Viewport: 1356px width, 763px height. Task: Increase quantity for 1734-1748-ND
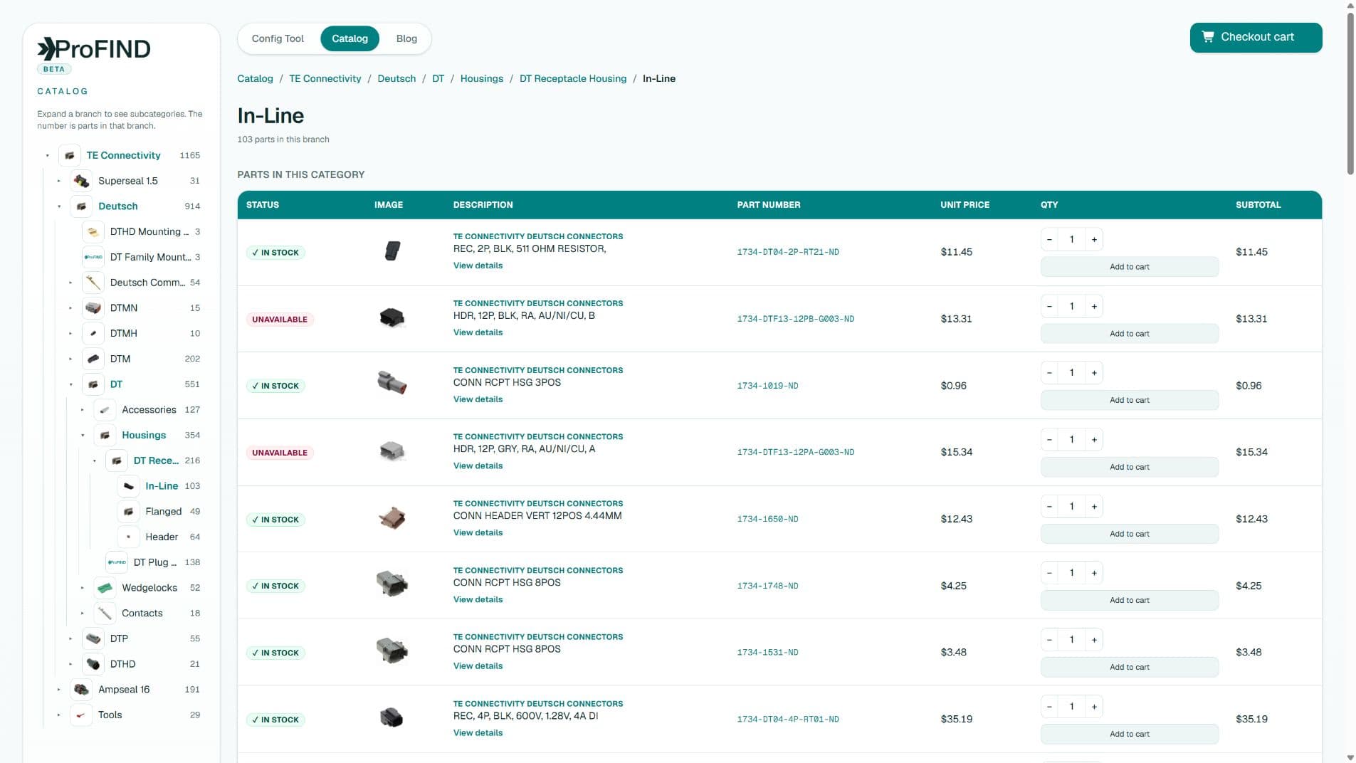point(1094,573)
